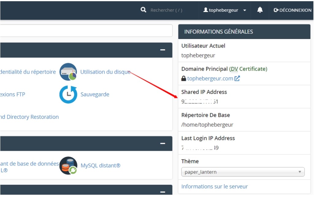Collapse the bottom partially visible section
Screen dimensions: 314x198
pos(163,192)
